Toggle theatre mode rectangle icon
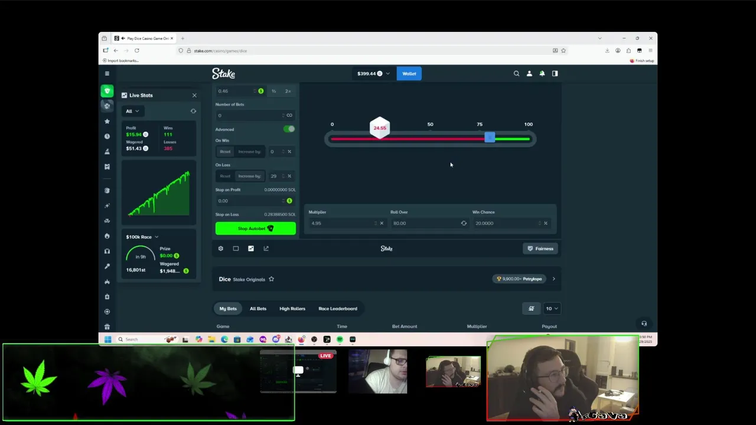The width and height of the screenshot is (756, 425). pos(236,249)
